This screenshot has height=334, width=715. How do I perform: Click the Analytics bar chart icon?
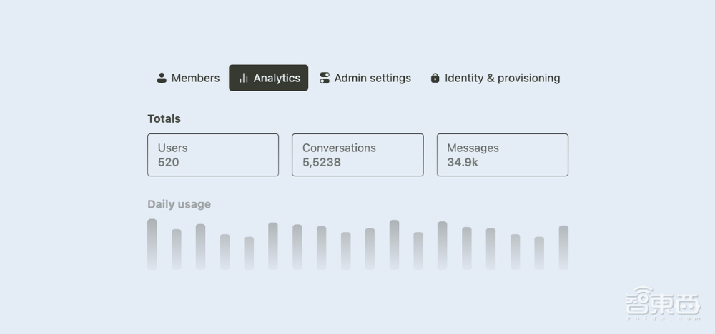[x=244, y=78]
